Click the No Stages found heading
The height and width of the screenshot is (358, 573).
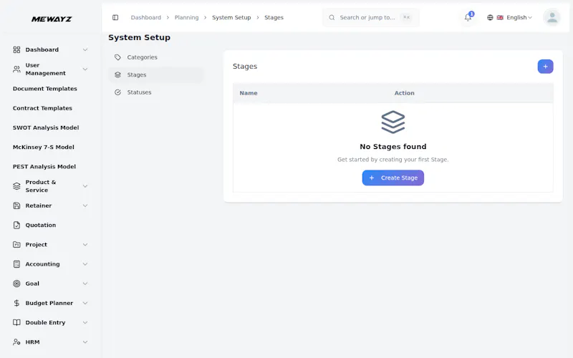393,147
